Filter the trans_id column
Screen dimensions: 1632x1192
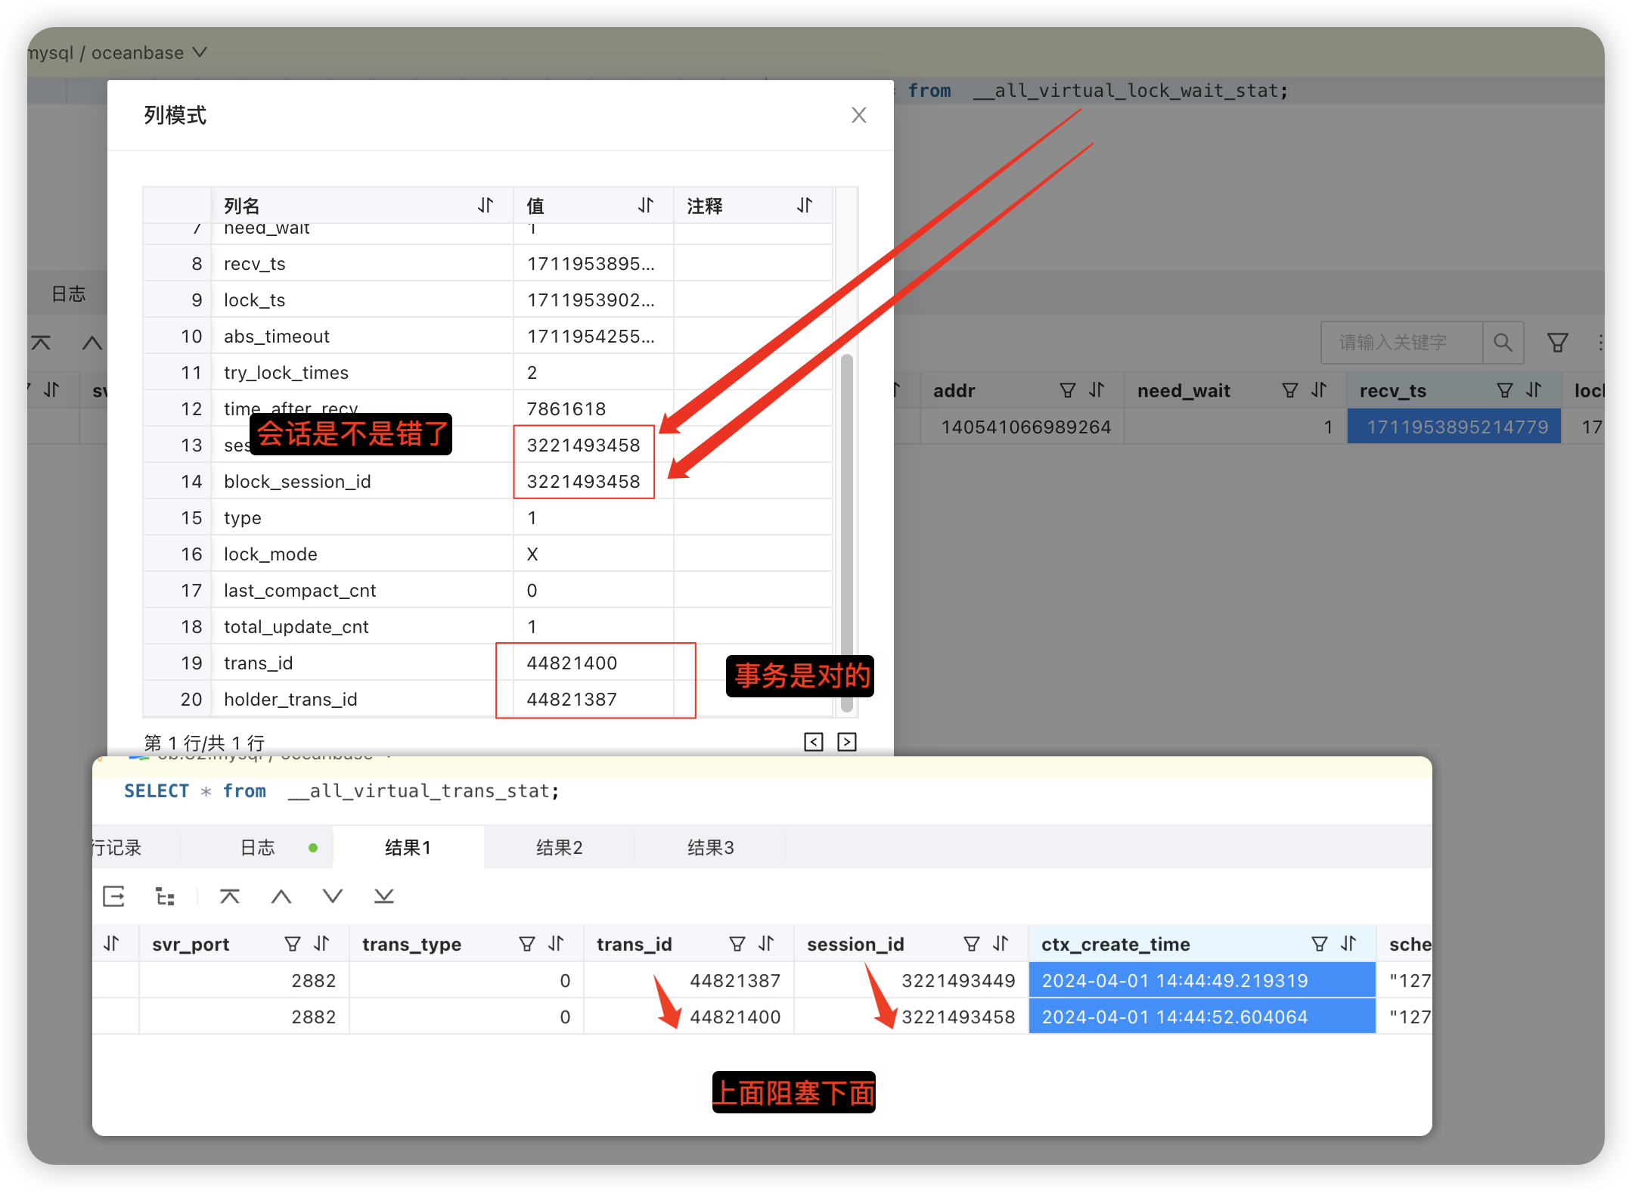[x=737, y=943]
